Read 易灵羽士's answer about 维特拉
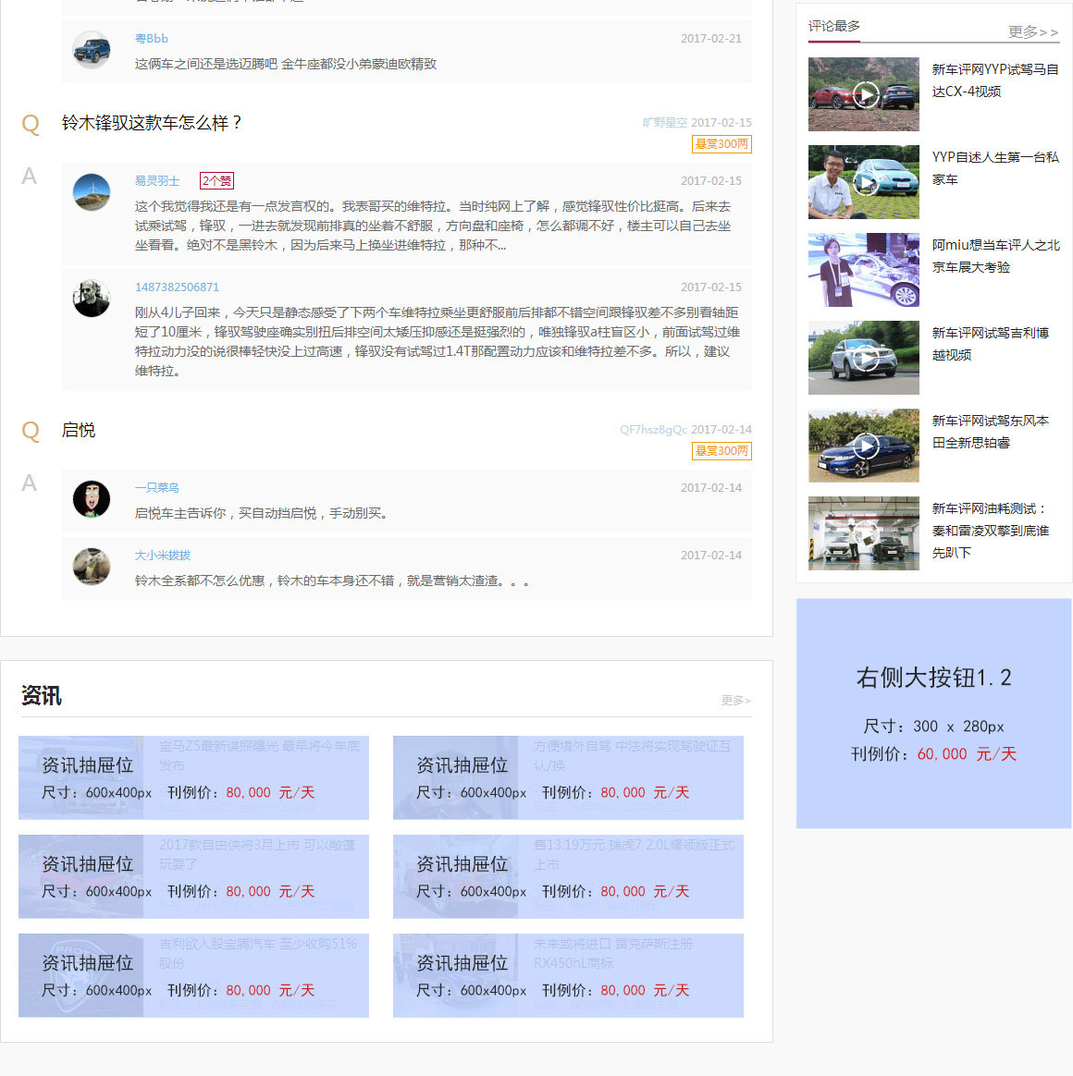The width and height of the screenshot is (1073, 1076). [x=433, y=226]
